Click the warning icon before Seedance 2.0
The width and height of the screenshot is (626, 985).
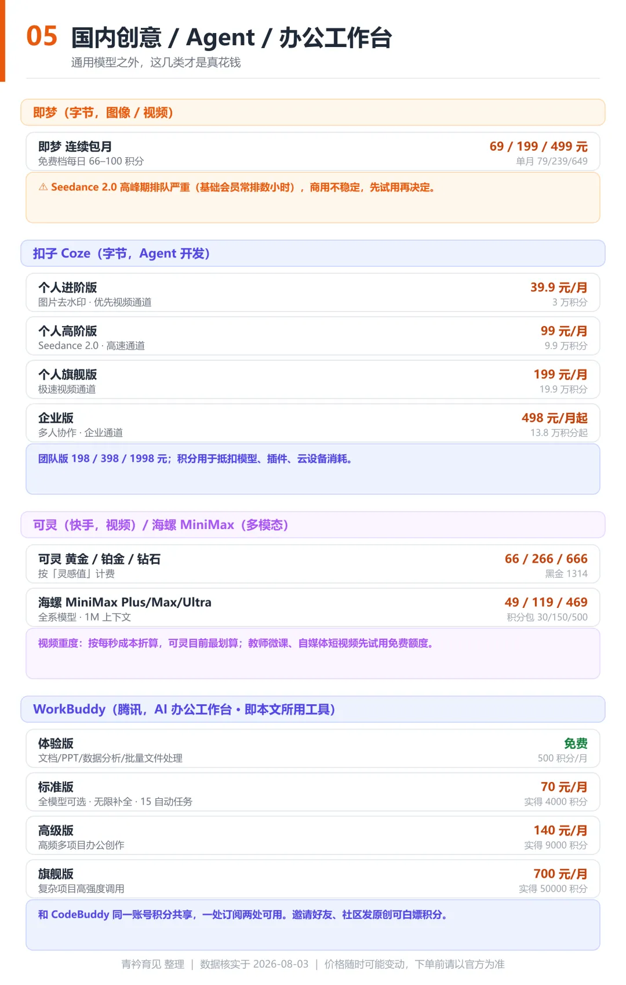[43, 187]
